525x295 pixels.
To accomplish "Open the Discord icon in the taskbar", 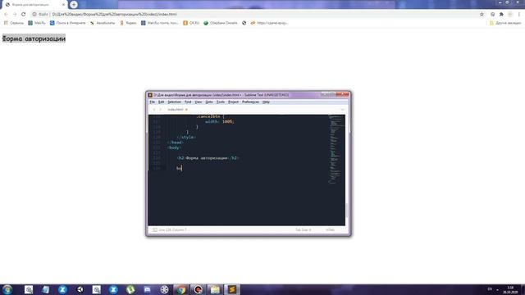I will [148, 289].
